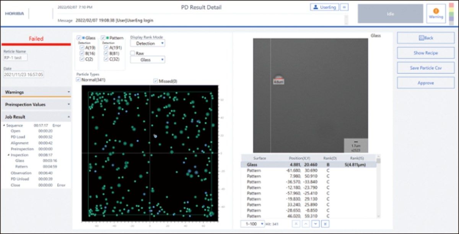This screenshot has height=234, width=459.
Task: Toggle the Pattern B(81) detection checkbox
Action: pos(106,53)
